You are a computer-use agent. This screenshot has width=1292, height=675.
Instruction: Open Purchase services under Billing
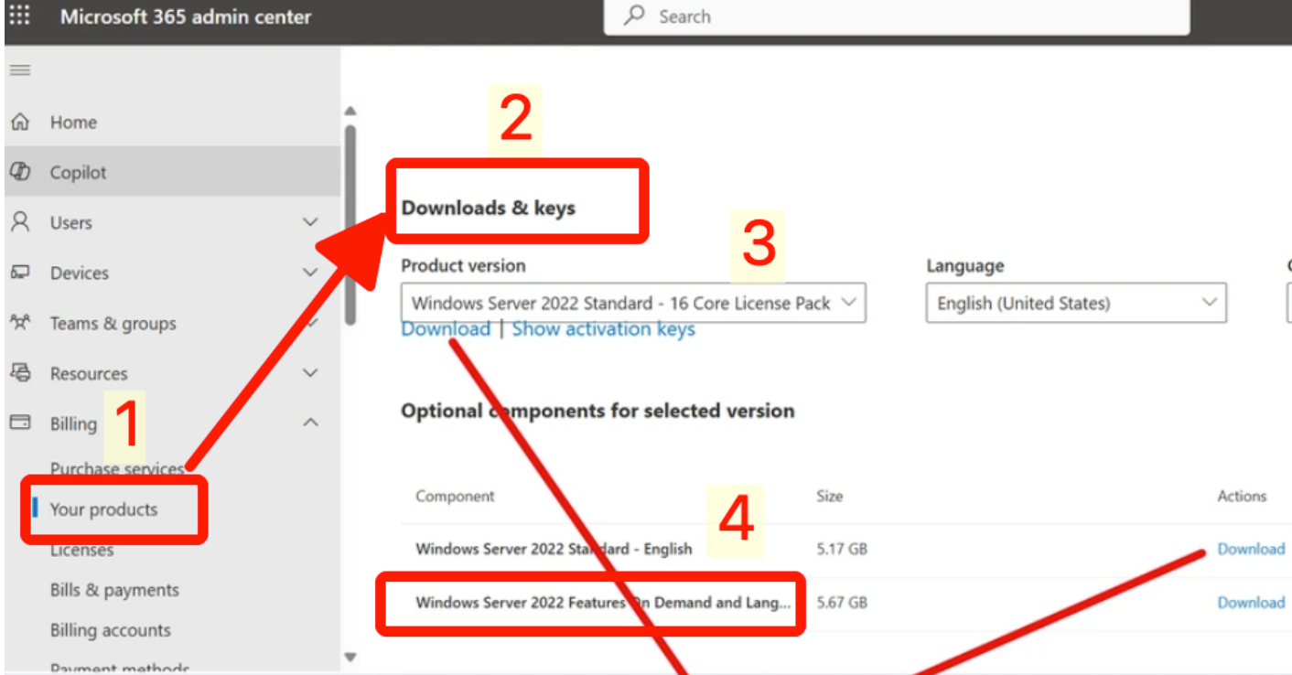pos(117,469)
